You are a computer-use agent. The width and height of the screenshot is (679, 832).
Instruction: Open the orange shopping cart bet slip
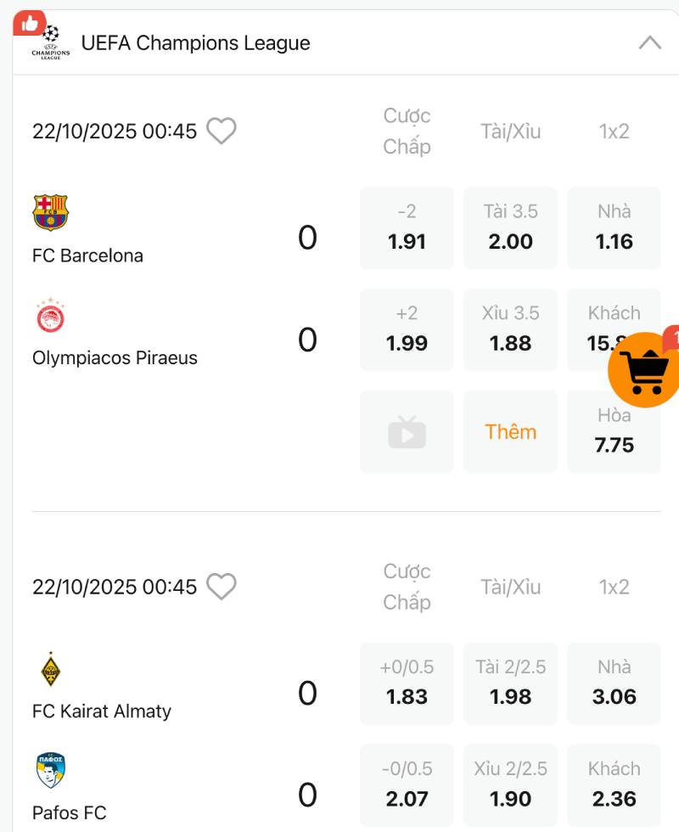point(645,370)
